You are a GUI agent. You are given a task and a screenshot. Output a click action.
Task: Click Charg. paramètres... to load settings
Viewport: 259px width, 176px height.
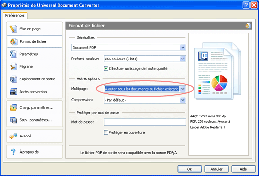click(x=34, y=107)
